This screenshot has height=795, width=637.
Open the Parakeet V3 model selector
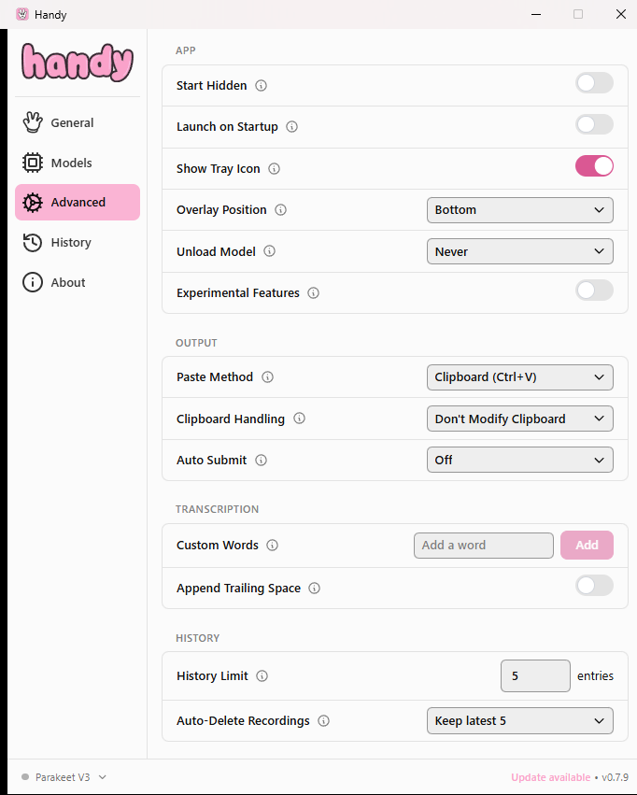(64, 777)
